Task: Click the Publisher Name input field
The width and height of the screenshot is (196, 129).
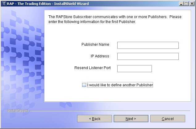Action: [148, 45]
